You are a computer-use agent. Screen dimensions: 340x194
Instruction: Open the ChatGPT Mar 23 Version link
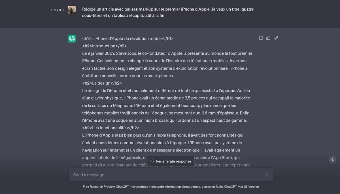pos(241,187)
